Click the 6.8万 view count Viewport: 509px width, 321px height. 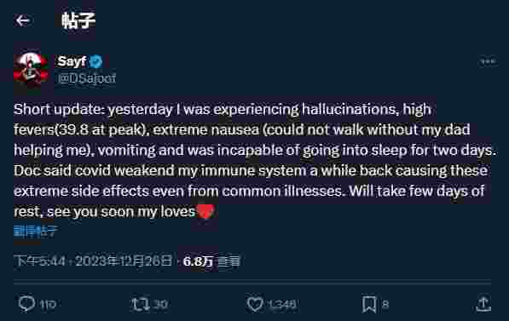click(x=199, y=261)
